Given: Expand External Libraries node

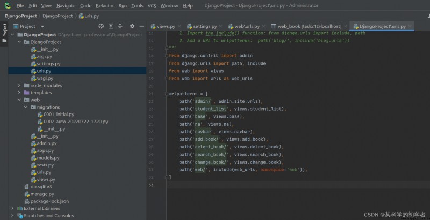Looking at the screenshot, I should 12,208.
